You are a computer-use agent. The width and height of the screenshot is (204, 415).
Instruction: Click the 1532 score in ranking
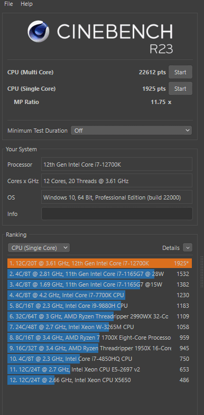183,274
